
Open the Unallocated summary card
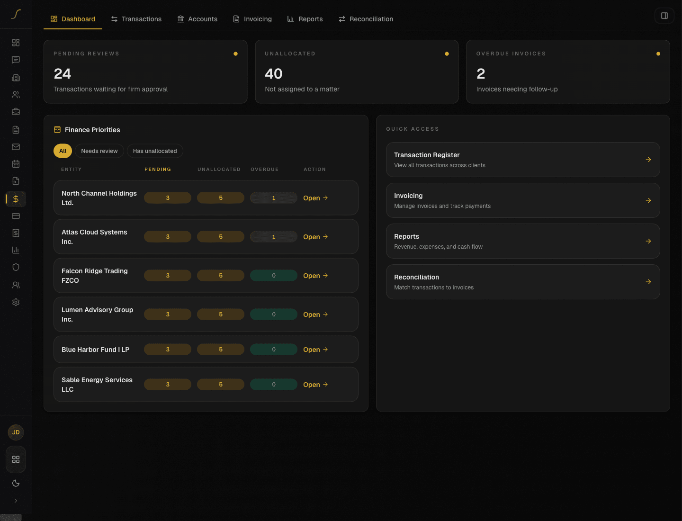pos(357,72)
